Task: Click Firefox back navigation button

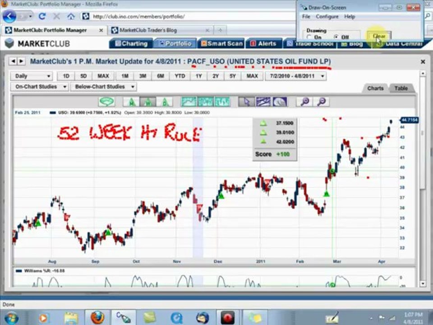Action: coord(9,17)
